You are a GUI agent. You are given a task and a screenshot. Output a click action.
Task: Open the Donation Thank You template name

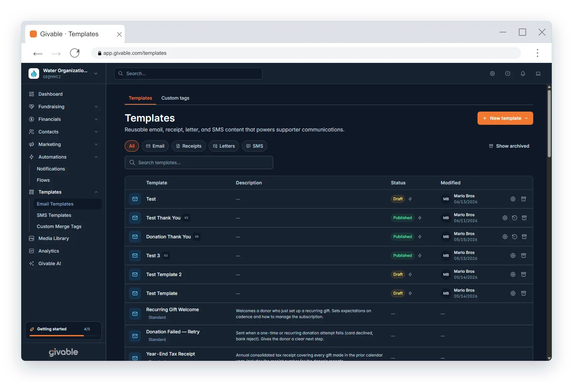pyautogui.click(x=168, y=237)
